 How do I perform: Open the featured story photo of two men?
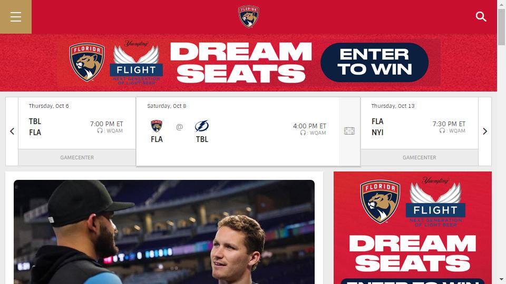(164, 232)
